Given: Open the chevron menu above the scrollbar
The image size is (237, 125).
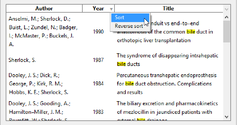Looking at the screenshot, I should pyautogui.click(x=226, y=9).
